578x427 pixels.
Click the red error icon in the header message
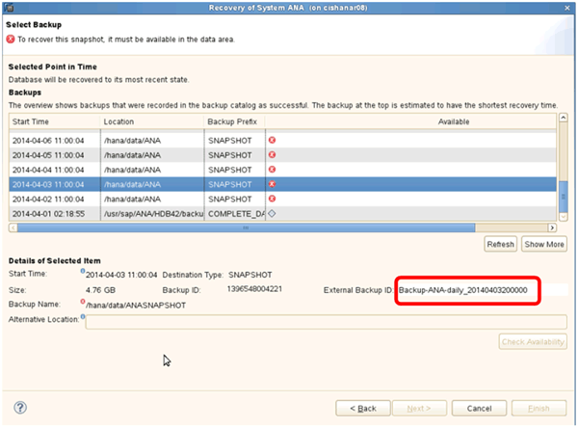11,40
